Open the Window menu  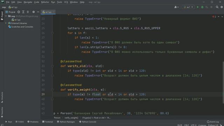point(74,2)
